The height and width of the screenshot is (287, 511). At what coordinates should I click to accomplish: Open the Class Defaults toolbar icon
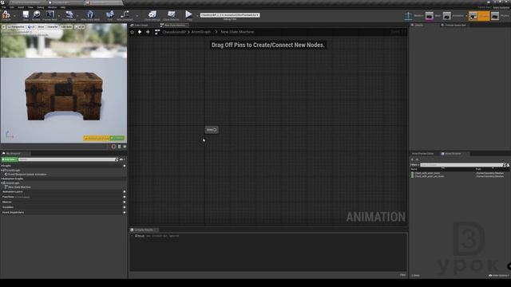(171, 15)
